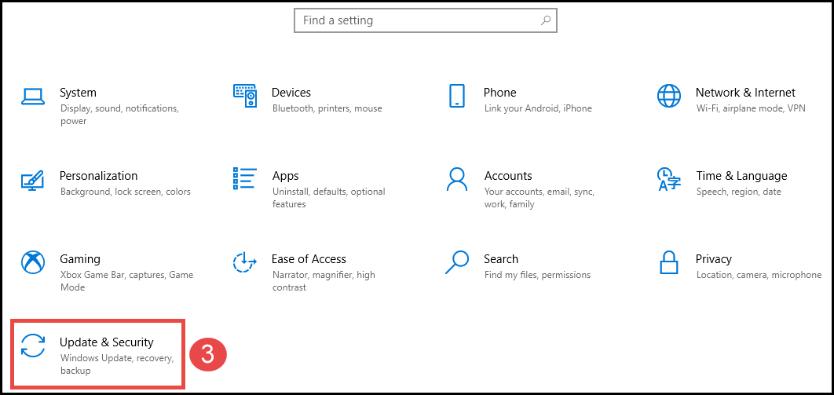Viewport: 834px width, 395px height.
Task: Open the Privacy title
Action: 713,259
